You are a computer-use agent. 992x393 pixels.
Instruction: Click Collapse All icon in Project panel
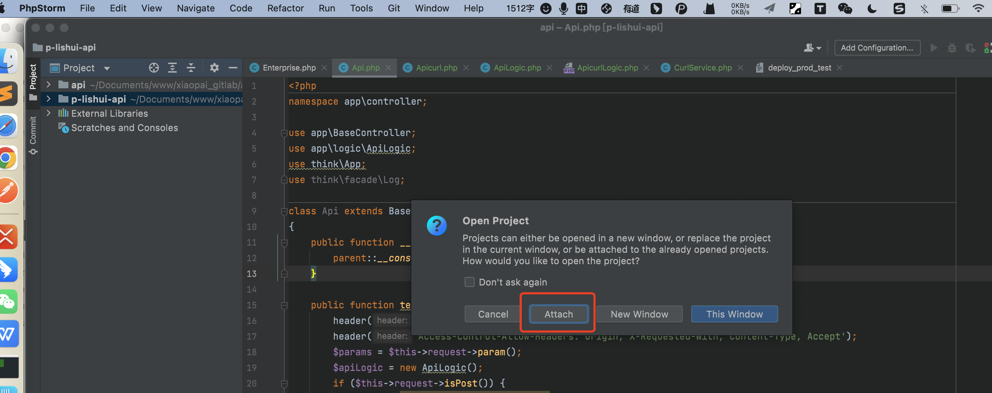(191, 68)
